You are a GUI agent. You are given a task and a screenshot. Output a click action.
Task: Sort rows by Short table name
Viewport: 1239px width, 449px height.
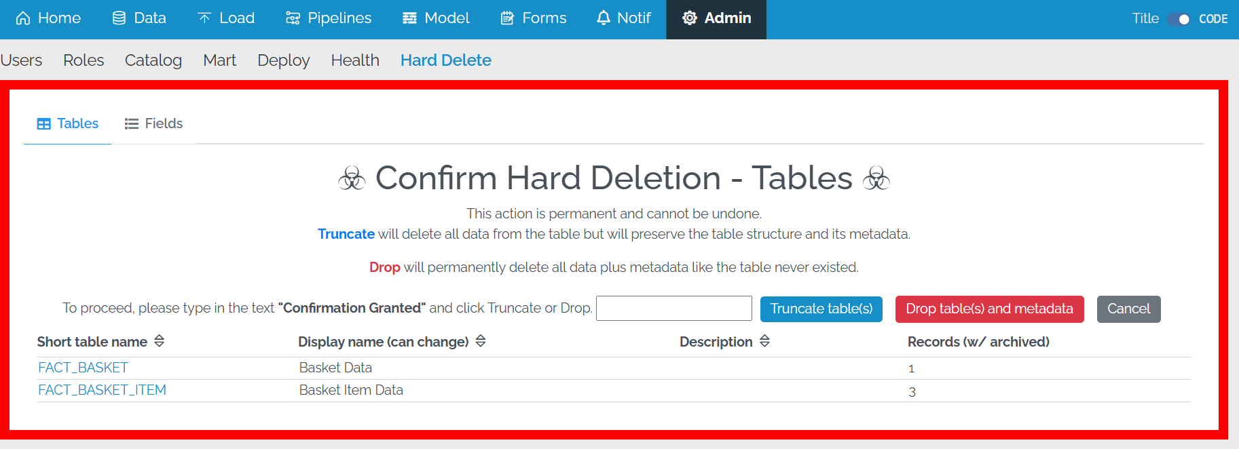160,341
